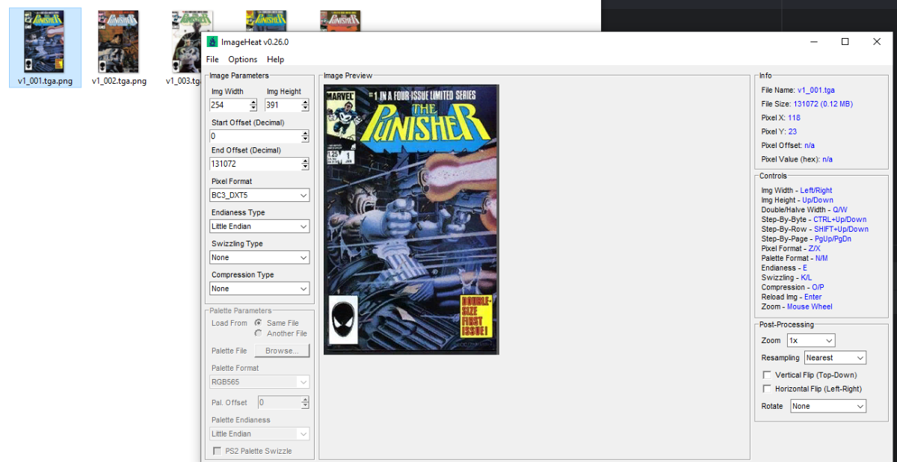
Task: Increase Start Offset with up arrow
Action: coord(305,133)
